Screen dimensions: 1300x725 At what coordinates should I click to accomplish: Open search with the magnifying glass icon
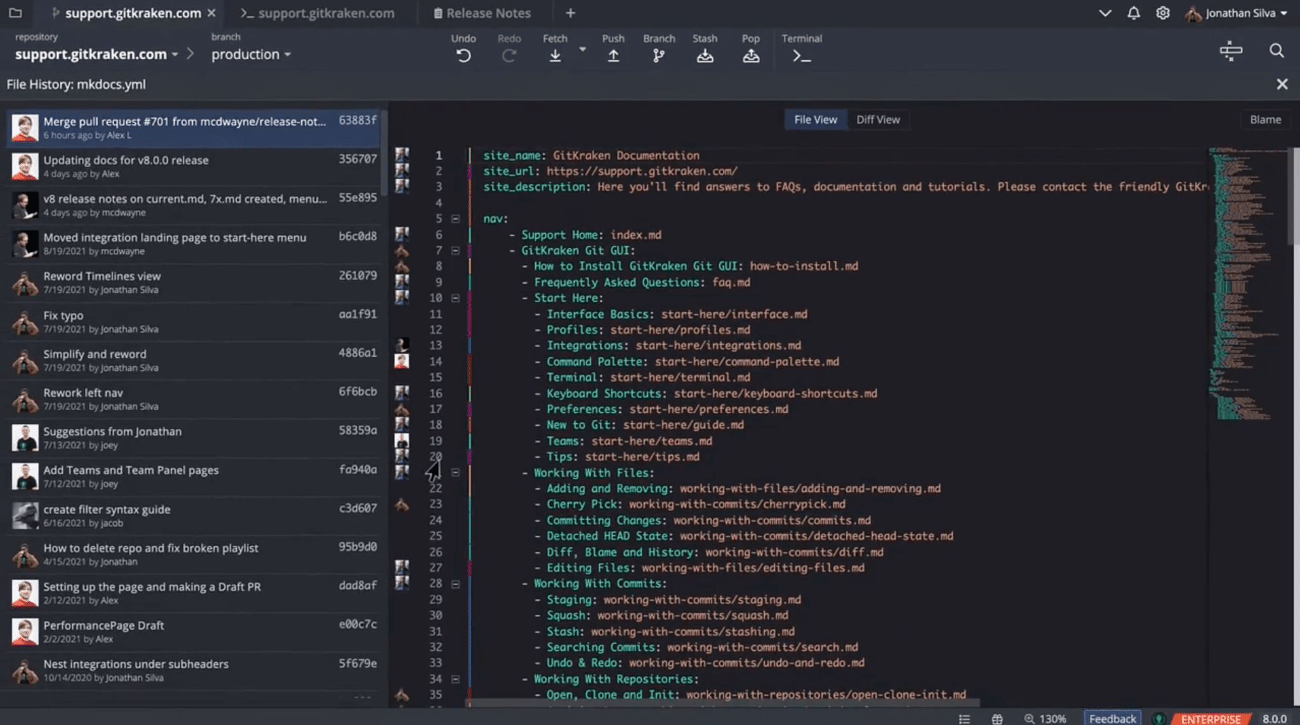pos(1277,51)
